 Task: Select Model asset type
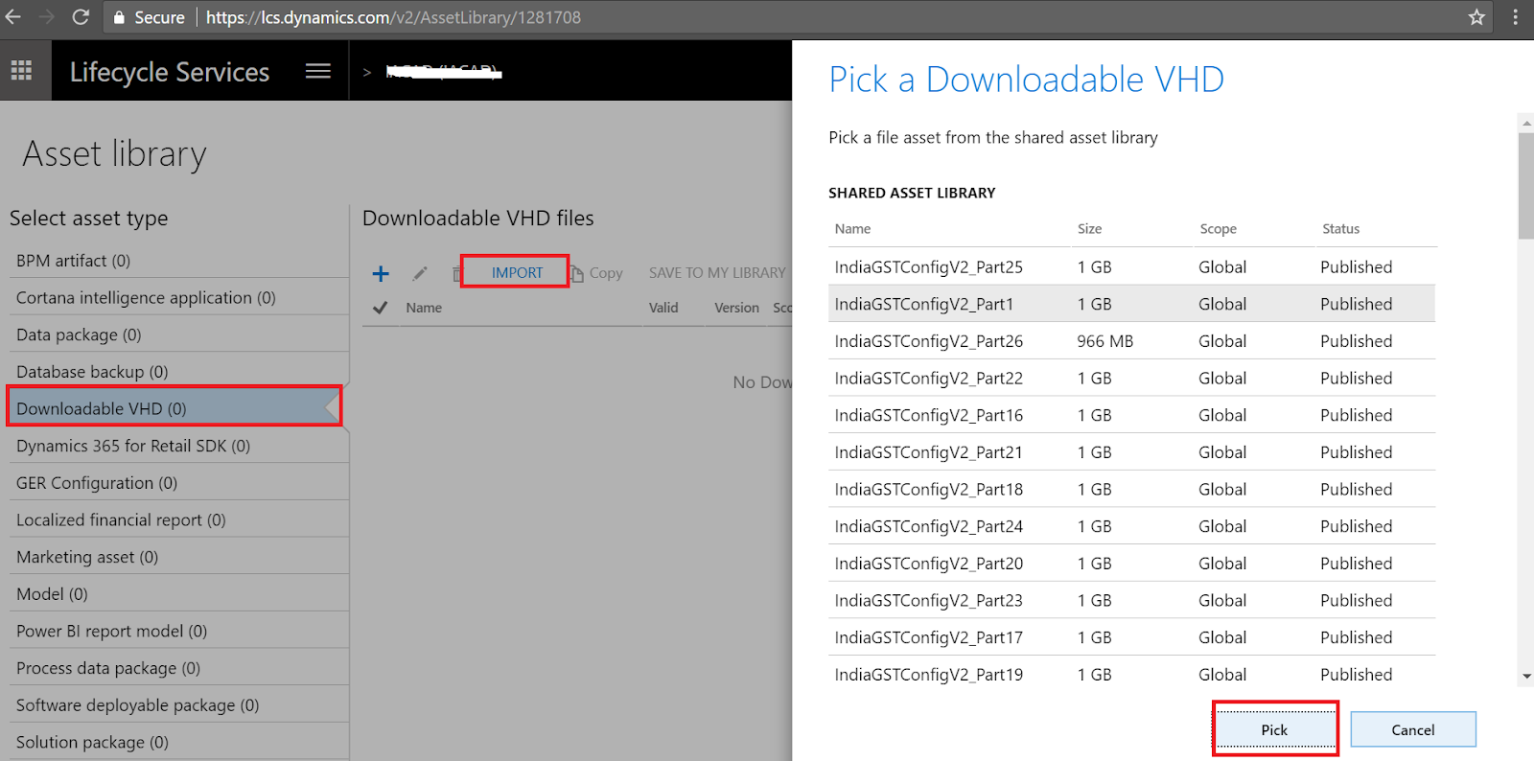178,594
